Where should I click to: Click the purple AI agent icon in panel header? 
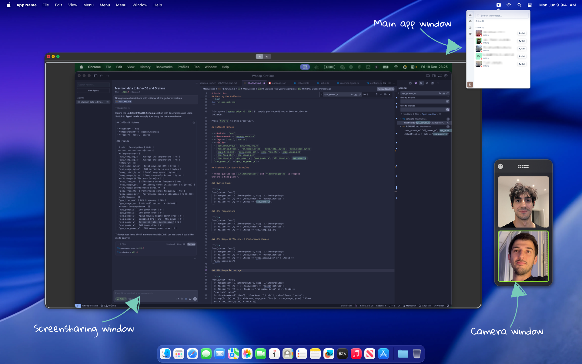pyautogui.click(x=416, y=83)
